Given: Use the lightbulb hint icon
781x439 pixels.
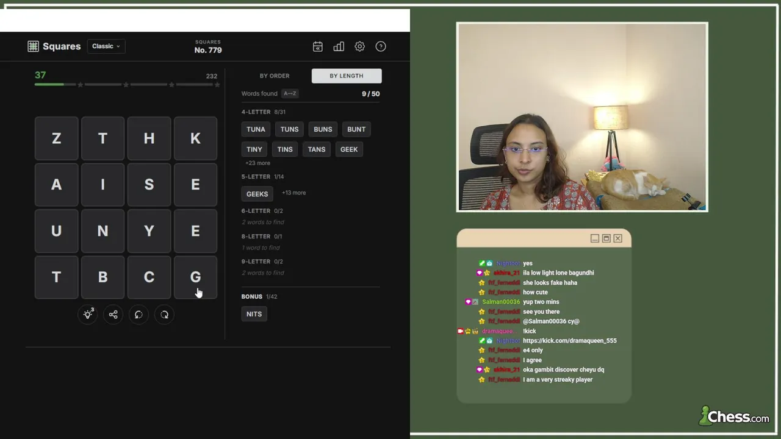Looking at the screenshot, I should tap(88, 315).
